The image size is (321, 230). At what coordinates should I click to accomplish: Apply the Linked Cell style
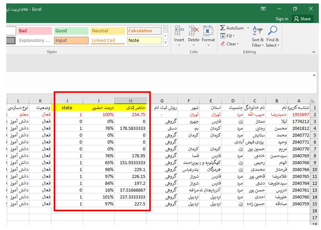coord(108,41)
